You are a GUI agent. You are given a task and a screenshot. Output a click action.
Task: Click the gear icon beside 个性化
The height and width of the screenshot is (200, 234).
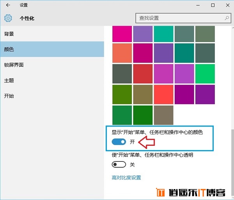click(x=8, y=18)
